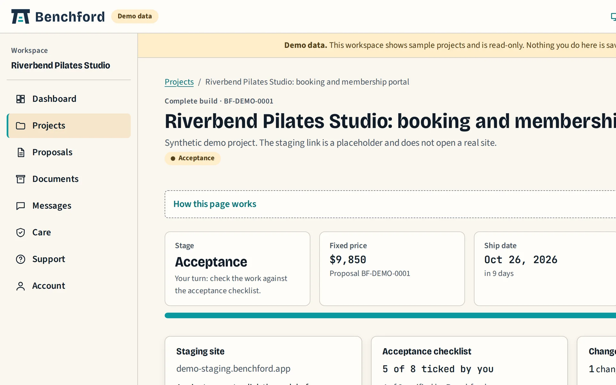This screenshot has width=616, height=385.
Task: Follow the Projects breadcrumb link
Action: [x=179, y=82]
